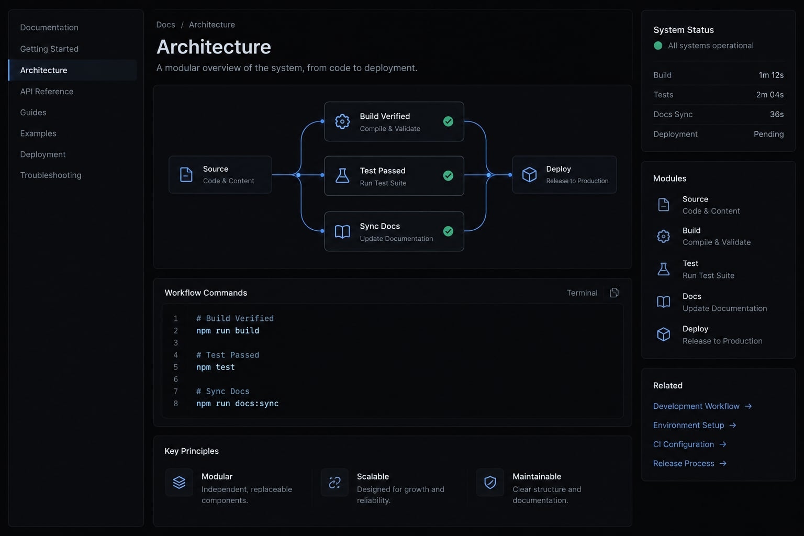Select the Test module label in Modules
This screenshot has height=536, width=804.
coord(690,263)
